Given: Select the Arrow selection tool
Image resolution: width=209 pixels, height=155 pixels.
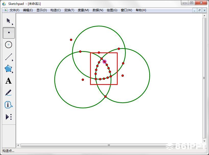Looking at the screenshot, I should pyautogui.click(x=8, y=20).
